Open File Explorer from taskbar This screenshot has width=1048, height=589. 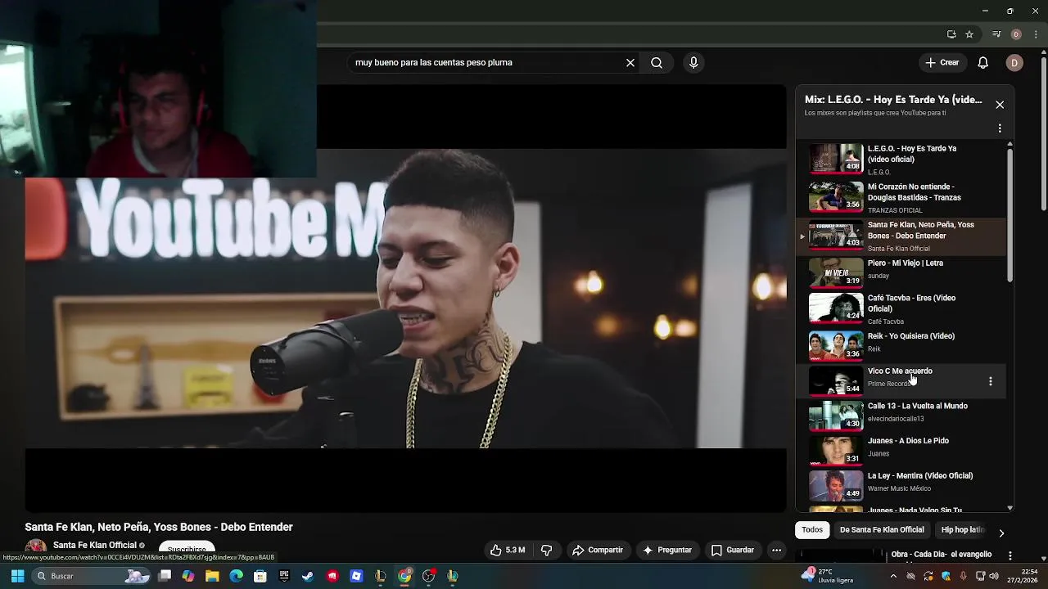tap(212, 576)
